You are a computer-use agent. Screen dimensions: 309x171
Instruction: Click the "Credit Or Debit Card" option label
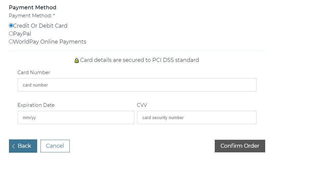(40, 26)
